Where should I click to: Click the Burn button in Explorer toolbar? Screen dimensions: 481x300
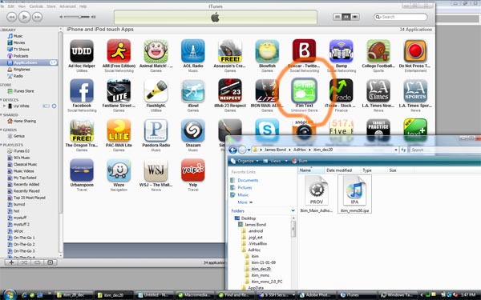pyautogui.click(x=300, y=161)
